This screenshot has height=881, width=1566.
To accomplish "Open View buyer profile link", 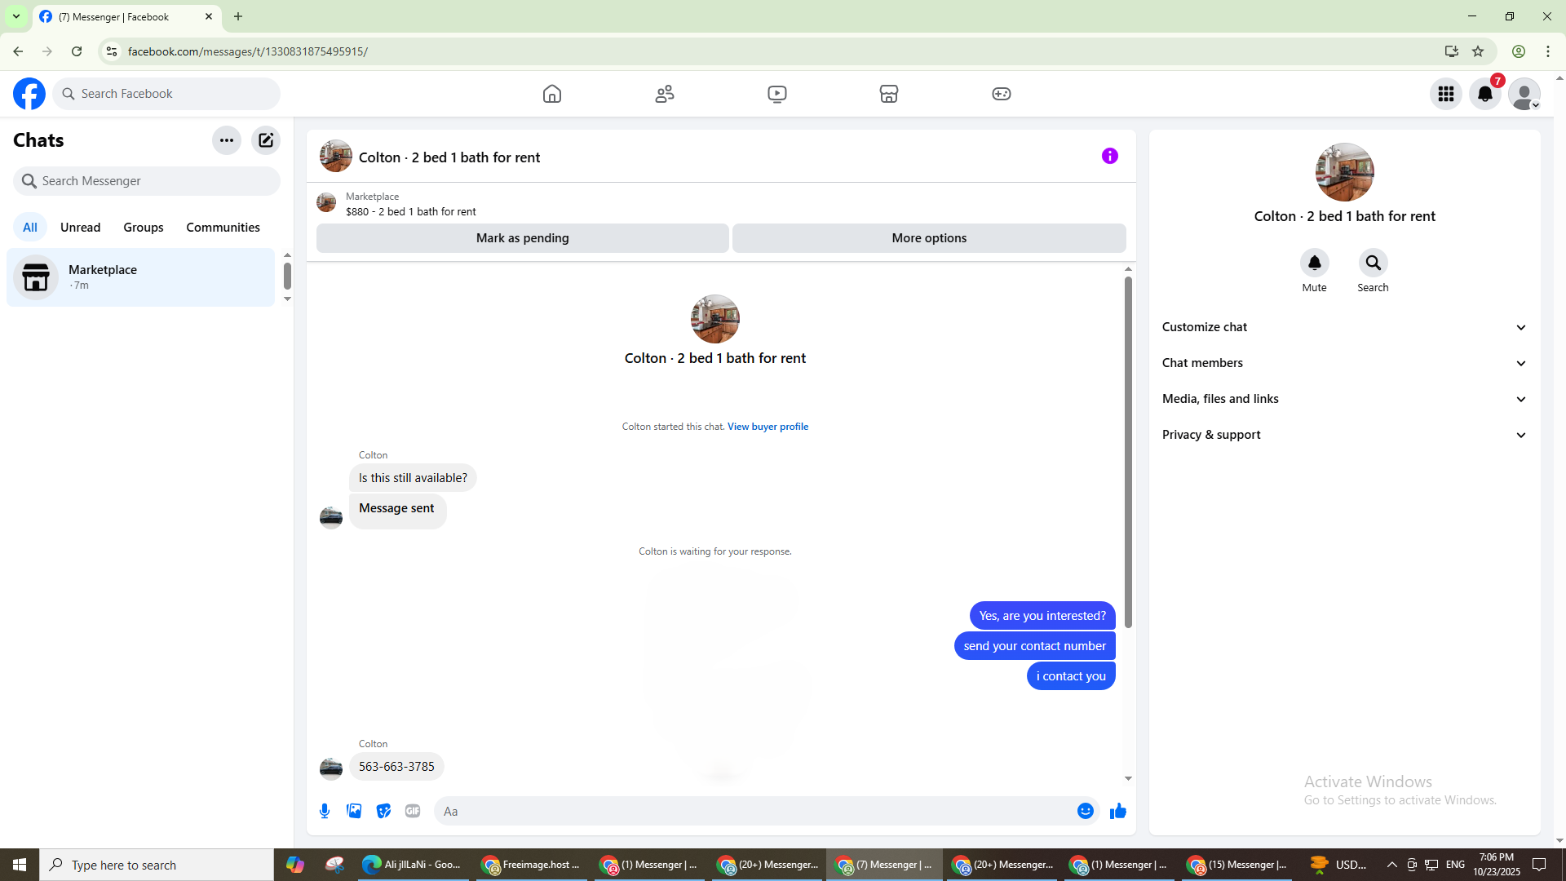I will 768,427.
